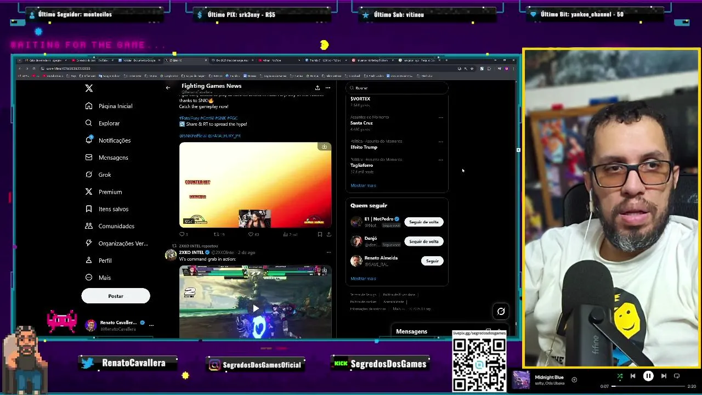Open Explorar in the sidebar
702x395 pixels.
[103, 123]
